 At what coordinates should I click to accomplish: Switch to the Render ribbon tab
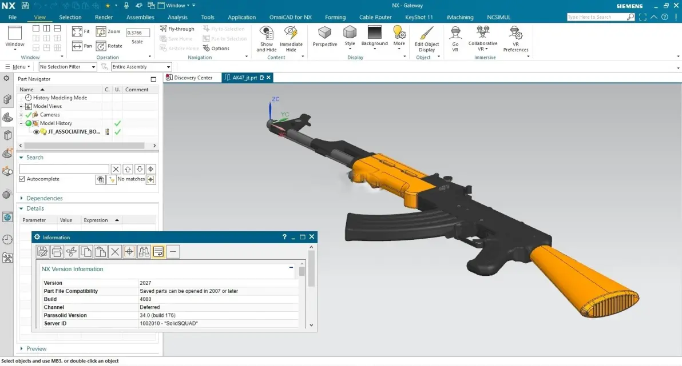click(x=104, y=17)
